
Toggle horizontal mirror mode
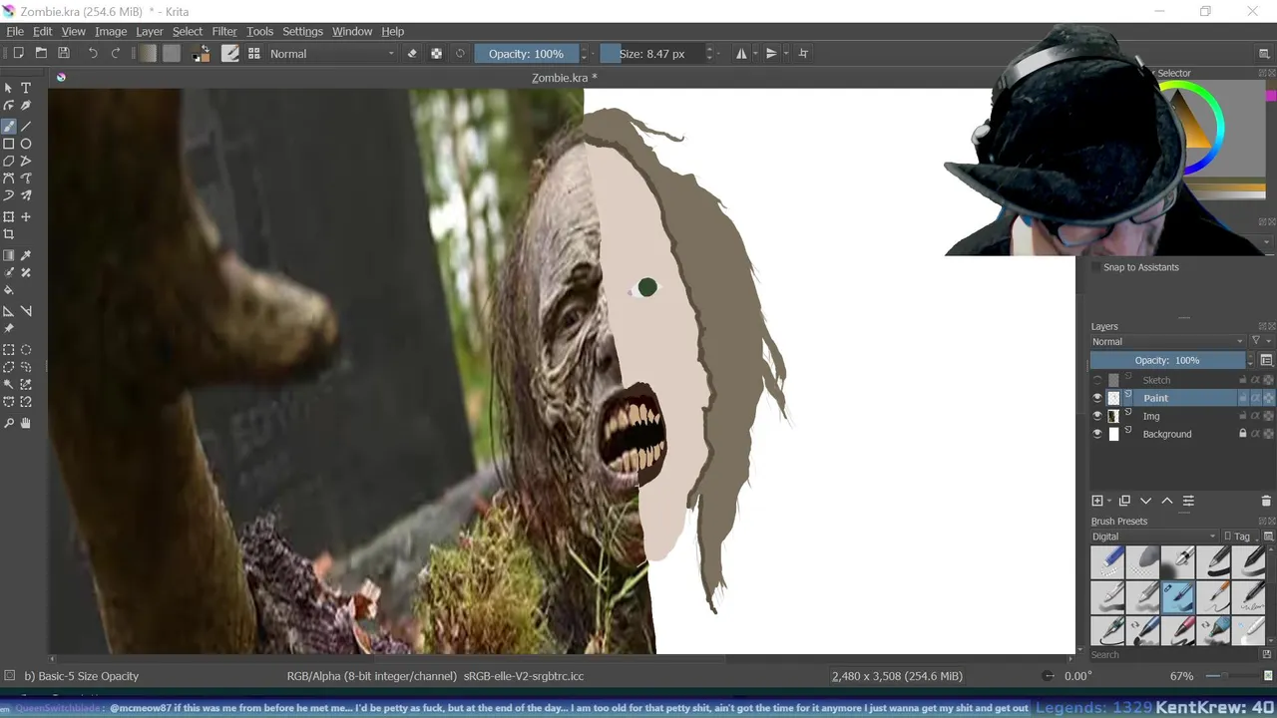(x=741, y=53)
